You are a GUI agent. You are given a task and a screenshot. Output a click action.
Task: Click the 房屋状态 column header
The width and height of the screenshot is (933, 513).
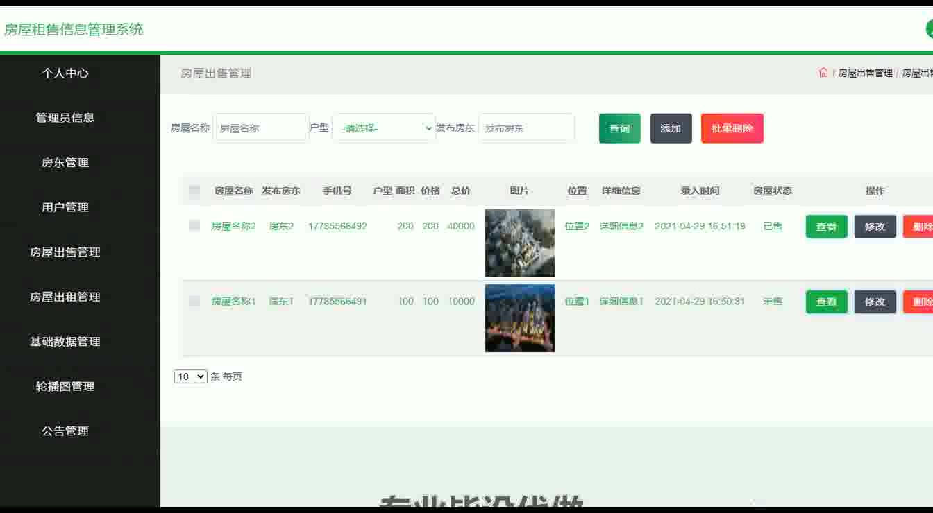tap(773, 191)
